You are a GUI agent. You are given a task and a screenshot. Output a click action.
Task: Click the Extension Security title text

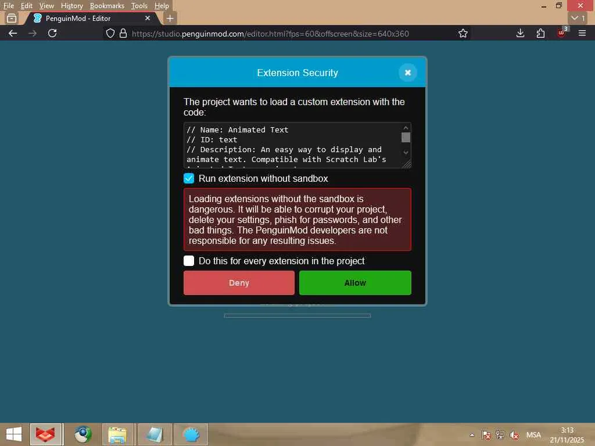pos(297,73)
